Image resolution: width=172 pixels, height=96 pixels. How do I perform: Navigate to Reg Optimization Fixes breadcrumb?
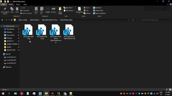coord(49,20)
